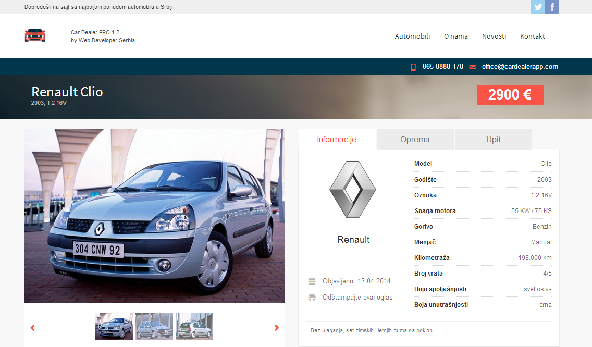Click the 4/5 door count value
The height and width of the screenshot is (347, 592).
tap(548, 274)
